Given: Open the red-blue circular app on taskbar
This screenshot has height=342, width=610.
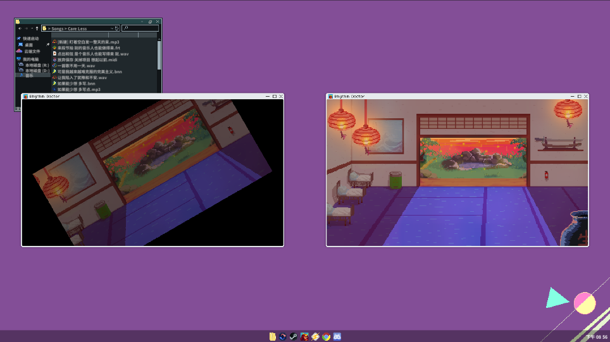Looking at the screenshot, I should [283, 336].
